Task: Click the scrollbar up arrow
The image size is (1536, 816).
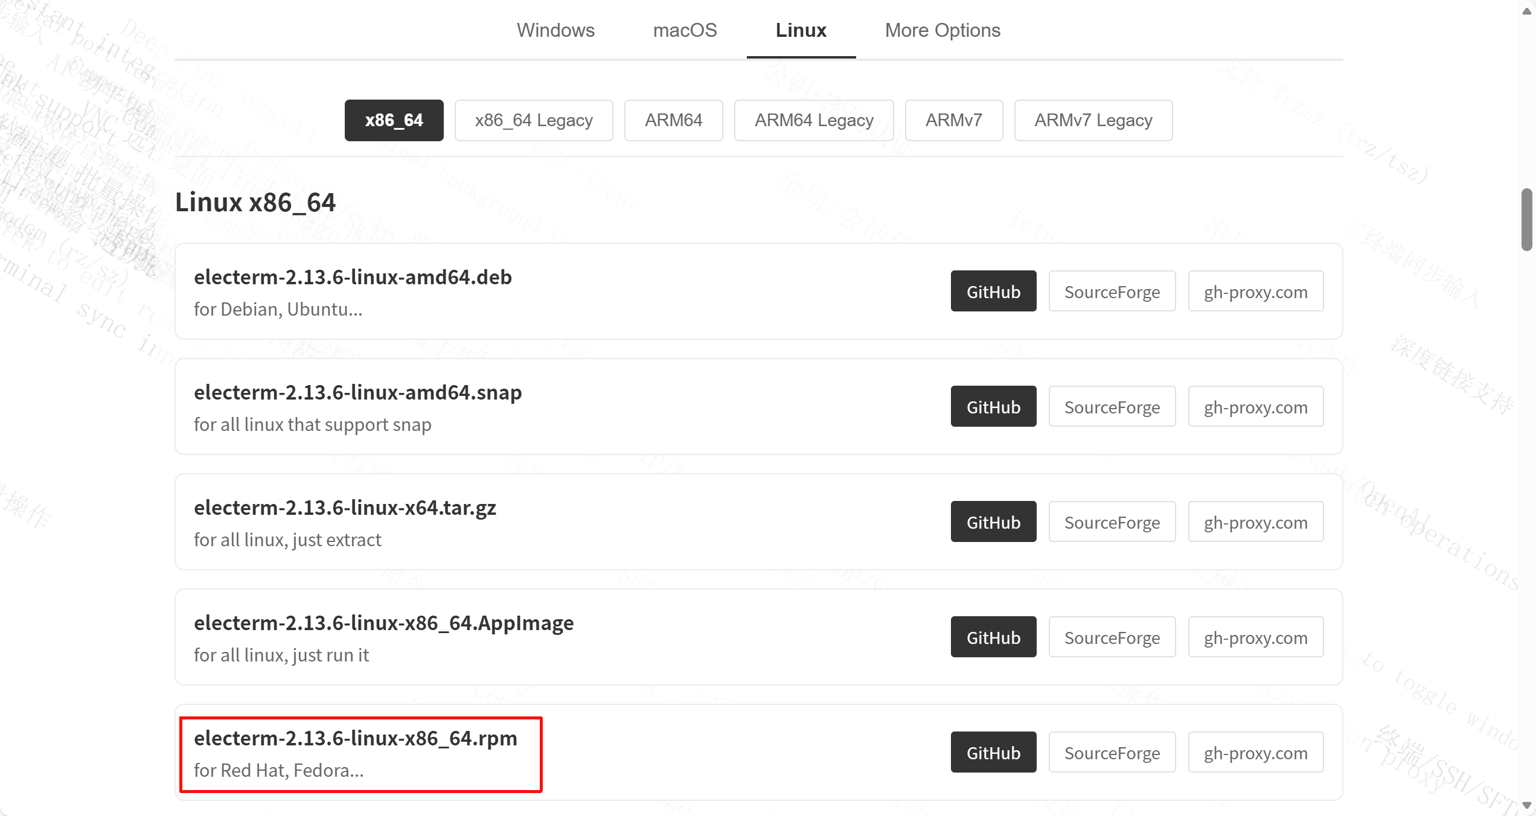Action: [1527, 10]
